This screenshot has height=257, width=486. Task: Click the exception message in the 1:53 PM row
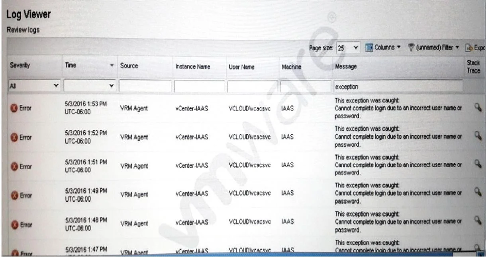coord(398,108)
